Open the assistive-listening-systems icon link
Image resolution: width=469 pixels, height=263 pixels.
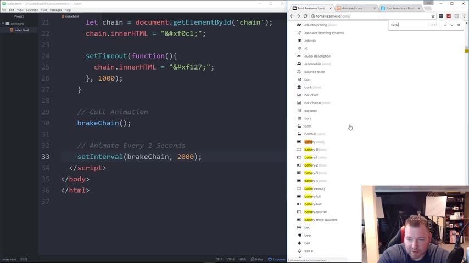[324, 33]
